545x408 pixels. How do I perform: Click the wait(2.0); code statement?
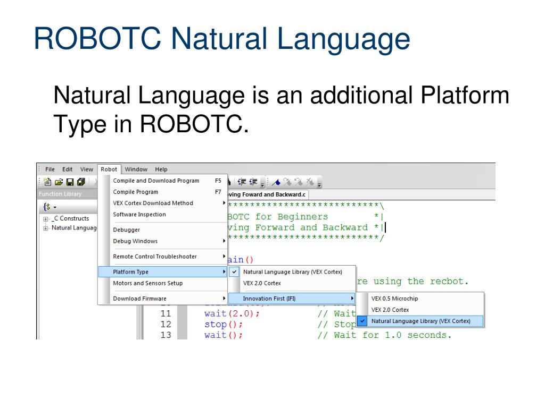[232, 313]
